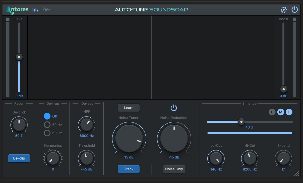Click the Noise Tuner knob
Image resolution: width=303 pixels, height=183 pixels.
[129, 138]
